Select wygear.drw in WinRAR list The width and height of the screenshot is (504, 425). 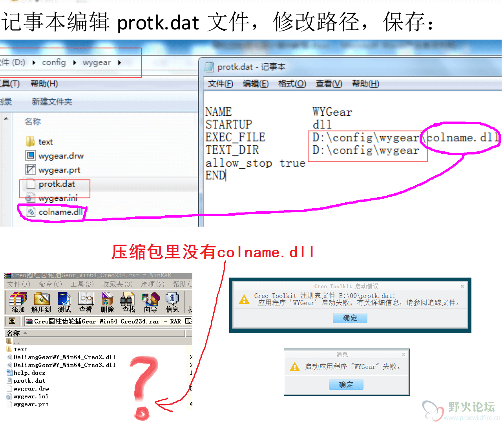pos(28,389)
